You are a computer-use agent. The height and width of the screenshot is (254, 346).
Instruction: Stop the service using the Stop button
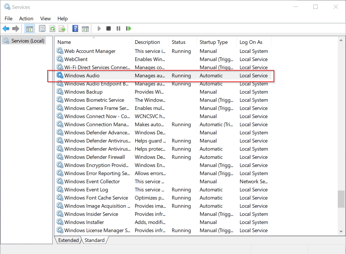point(109,29)
